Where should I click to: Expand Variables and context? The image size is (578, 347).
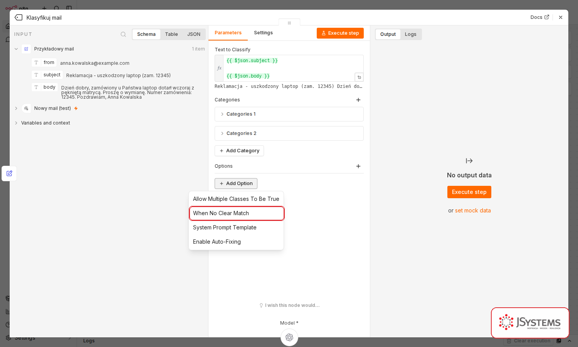click(16, 123)
